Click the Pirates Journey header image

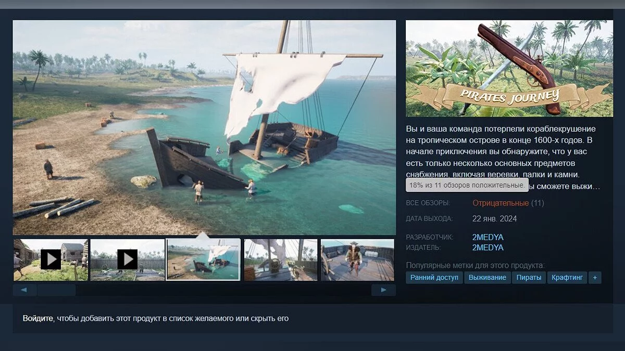click(509, 68)
